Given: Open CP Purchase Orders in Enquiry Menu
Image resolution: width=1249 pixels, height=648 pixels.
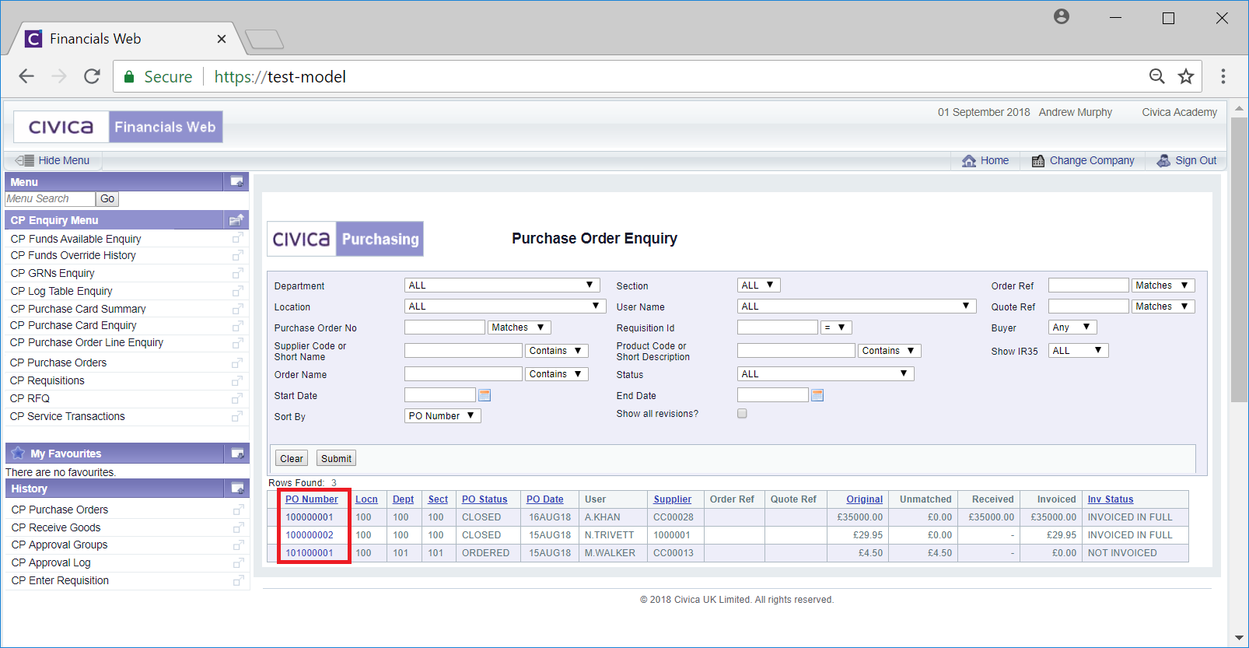Looking at the screenshot, I should click(x=58, y=363).
